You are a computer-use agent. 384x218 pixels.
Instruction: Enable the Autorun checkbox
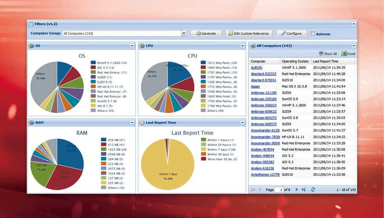[313, 33]
